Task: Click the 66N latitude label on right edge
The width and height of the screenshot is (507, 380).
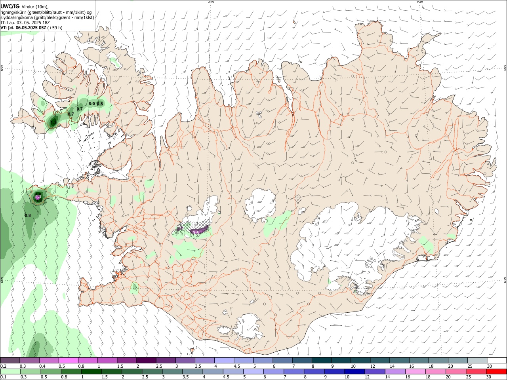Action: click(x=505, y=68)
